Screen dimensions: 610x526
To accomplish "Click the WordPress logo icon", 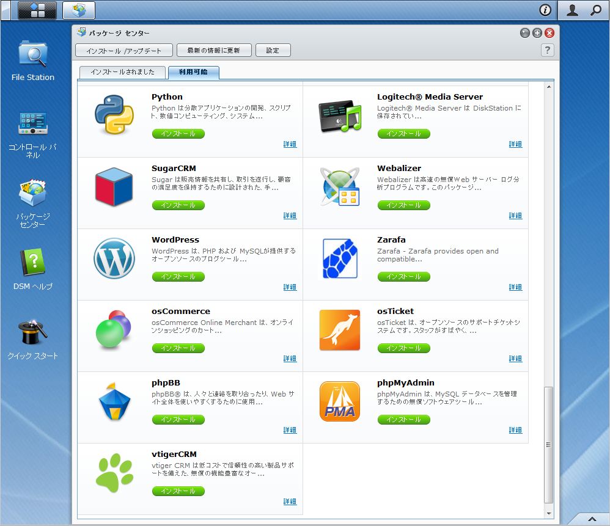I will (x=114, y=258).
